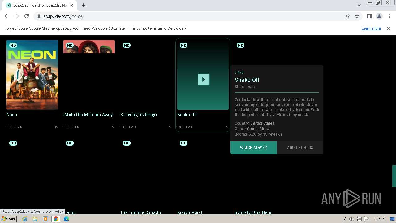Open a new browser tab

pos(84,5)
